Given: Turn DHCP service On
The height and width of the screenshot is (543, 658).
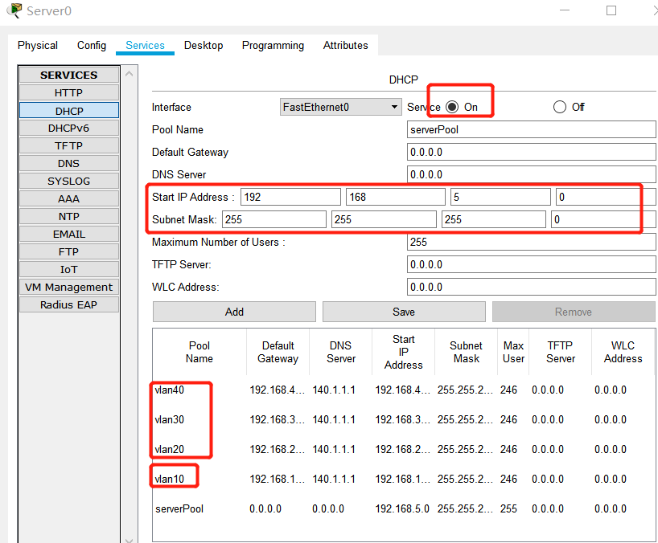Looking at the screenshot, I should [x=452, y=107].
